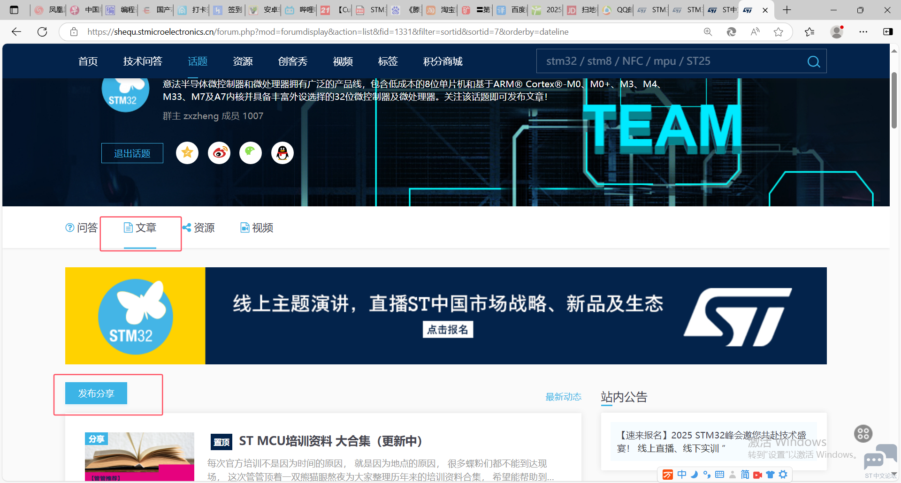Switch to the 文章 tab

point(140,228)
